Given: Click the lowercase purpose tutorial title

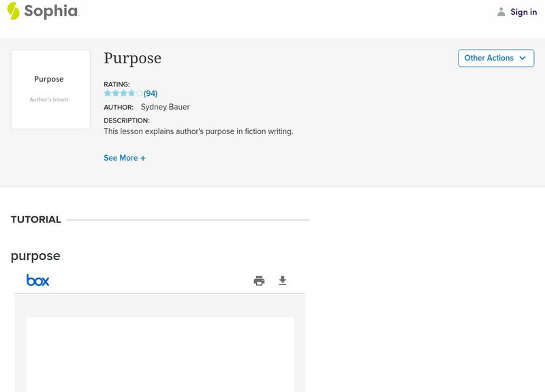Looking at the screenshot, I should coord(35,256).
